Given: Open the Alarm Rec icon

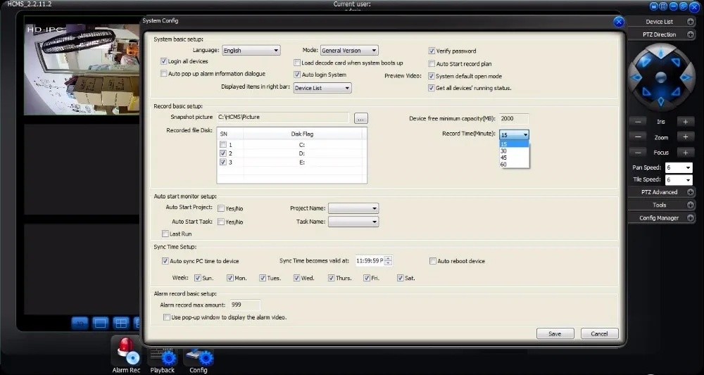Looking at the screenshot, I should (125, 352).
